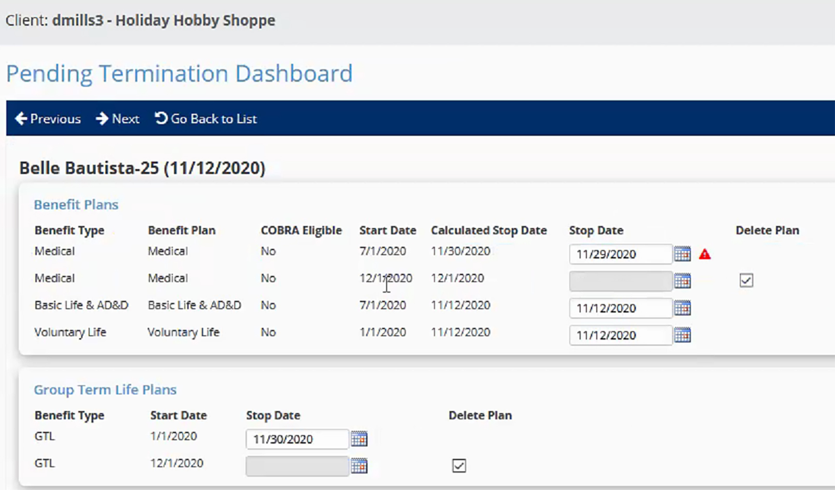Click the Go Back to List icon
Image resolution: width=835 pixels, height=490 pixels.
click(x=161, y=118)
